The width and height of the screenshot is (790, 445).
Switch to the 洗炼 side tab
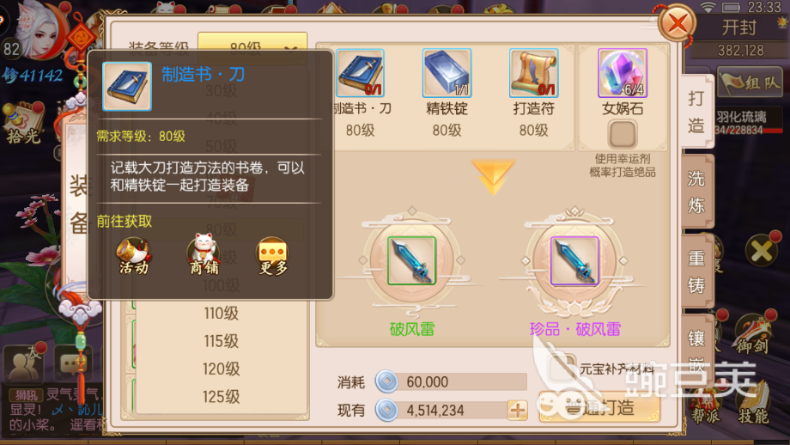pyautogui.click(x=696, y=192)
